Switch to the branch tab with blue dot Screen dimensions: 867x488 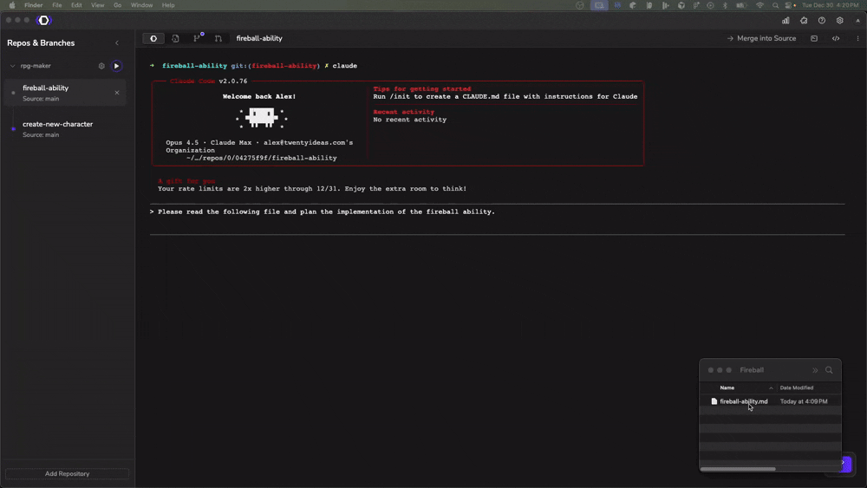197,38
